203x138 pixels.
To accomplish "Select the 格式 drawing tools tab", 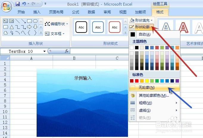I will pyautogui.click(x=160, y=12).
